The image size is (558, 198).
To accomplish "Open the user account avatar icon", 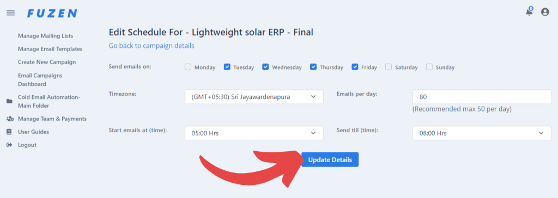I will [x=545, y=13].
